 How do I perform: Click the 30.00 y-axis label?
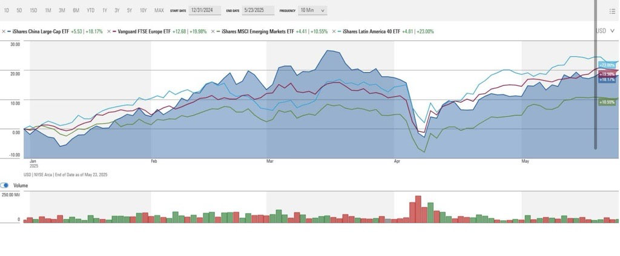(15, 45)
